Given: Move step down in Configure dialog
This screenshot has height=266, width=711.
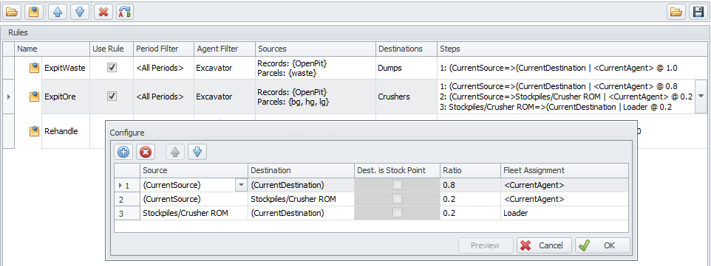Looking at the screenshot, I should [197, 152].
